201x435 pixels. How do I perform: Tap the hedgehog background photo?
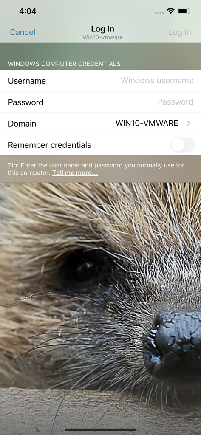pos(100,305)
